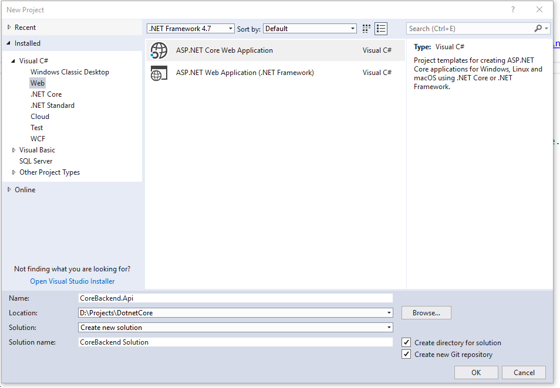
Task: Close the New Project dialog
Action: (x=539, y=9)
